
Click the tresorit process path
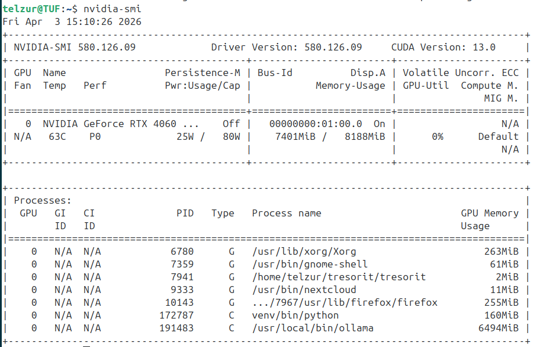(338, 277)
